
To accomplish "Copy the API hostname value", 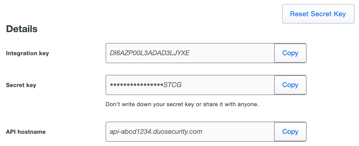I will tap(290, 132).
